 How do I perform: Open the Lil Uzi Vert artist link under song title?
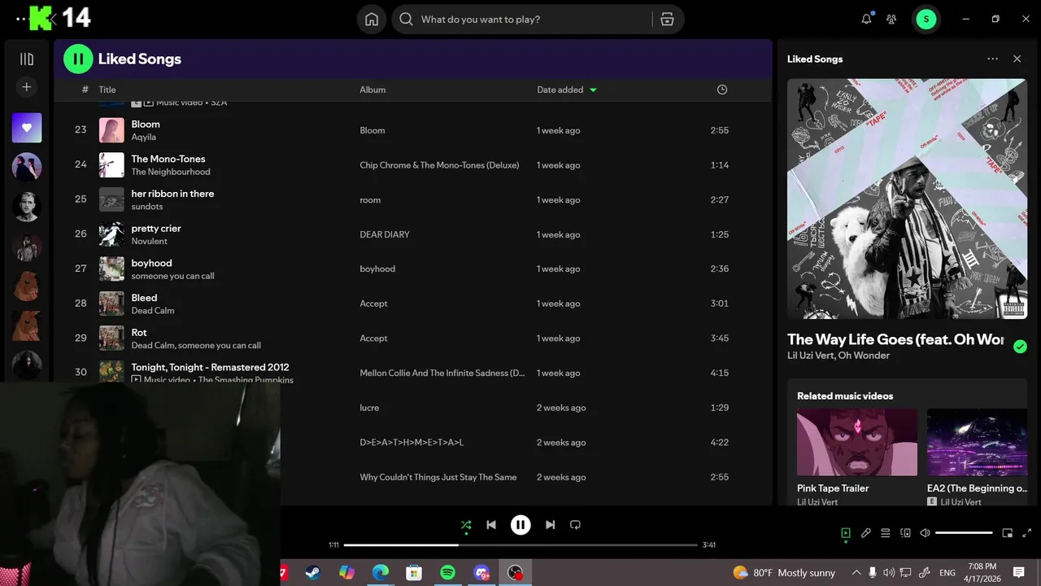(x=810, y=356)
